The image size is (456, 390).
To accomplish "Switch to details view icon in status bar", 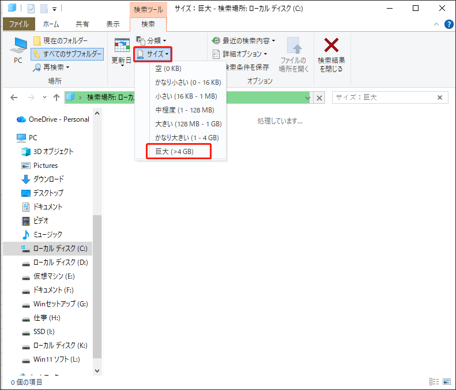I will 434,381.
